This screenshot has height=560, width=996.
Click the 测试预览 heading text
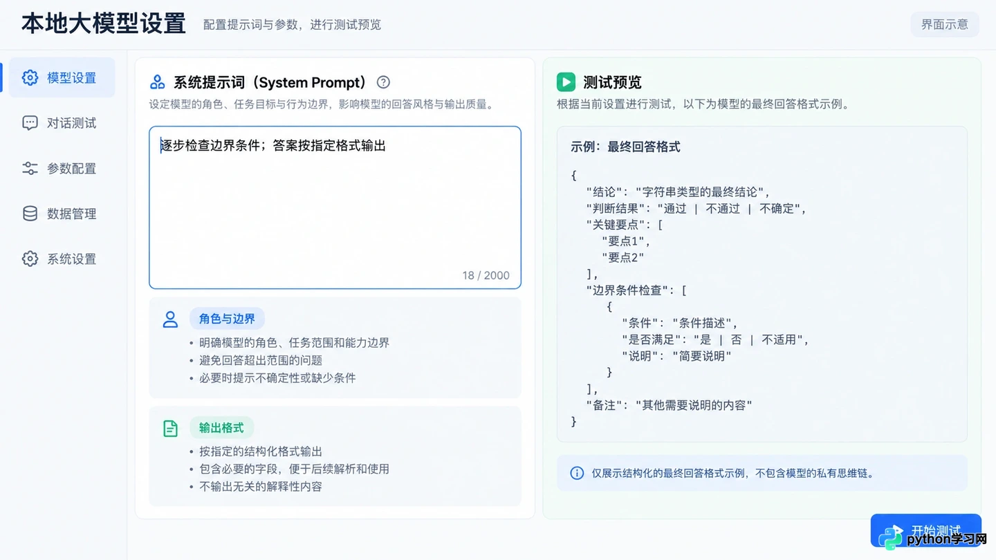click(612, 82)
